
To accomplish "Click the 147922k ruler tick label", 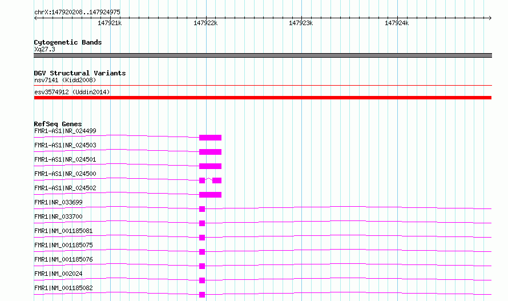I will [205, 23].
